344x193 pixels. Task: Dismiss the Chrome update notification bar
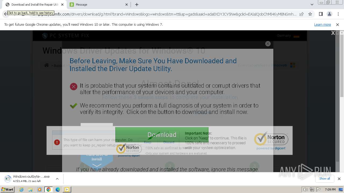338,24
